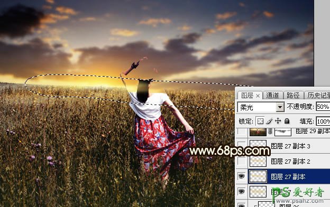Screen dimensions: 330x207
Task: Click the lock position move icon
Action: pyautogui.click(x=278, y=121)
